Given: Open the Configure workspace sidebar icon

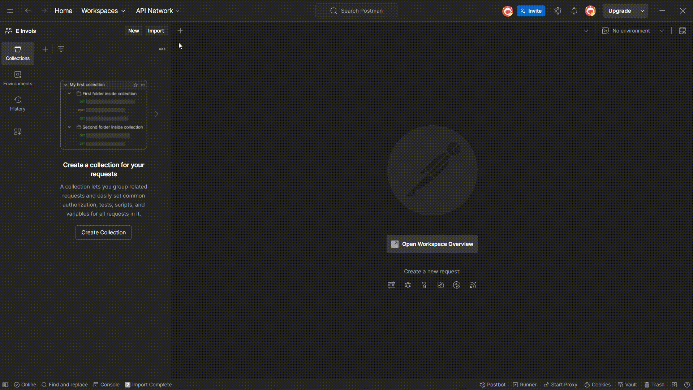Looking at the screenshot, I should click(18, 132).
